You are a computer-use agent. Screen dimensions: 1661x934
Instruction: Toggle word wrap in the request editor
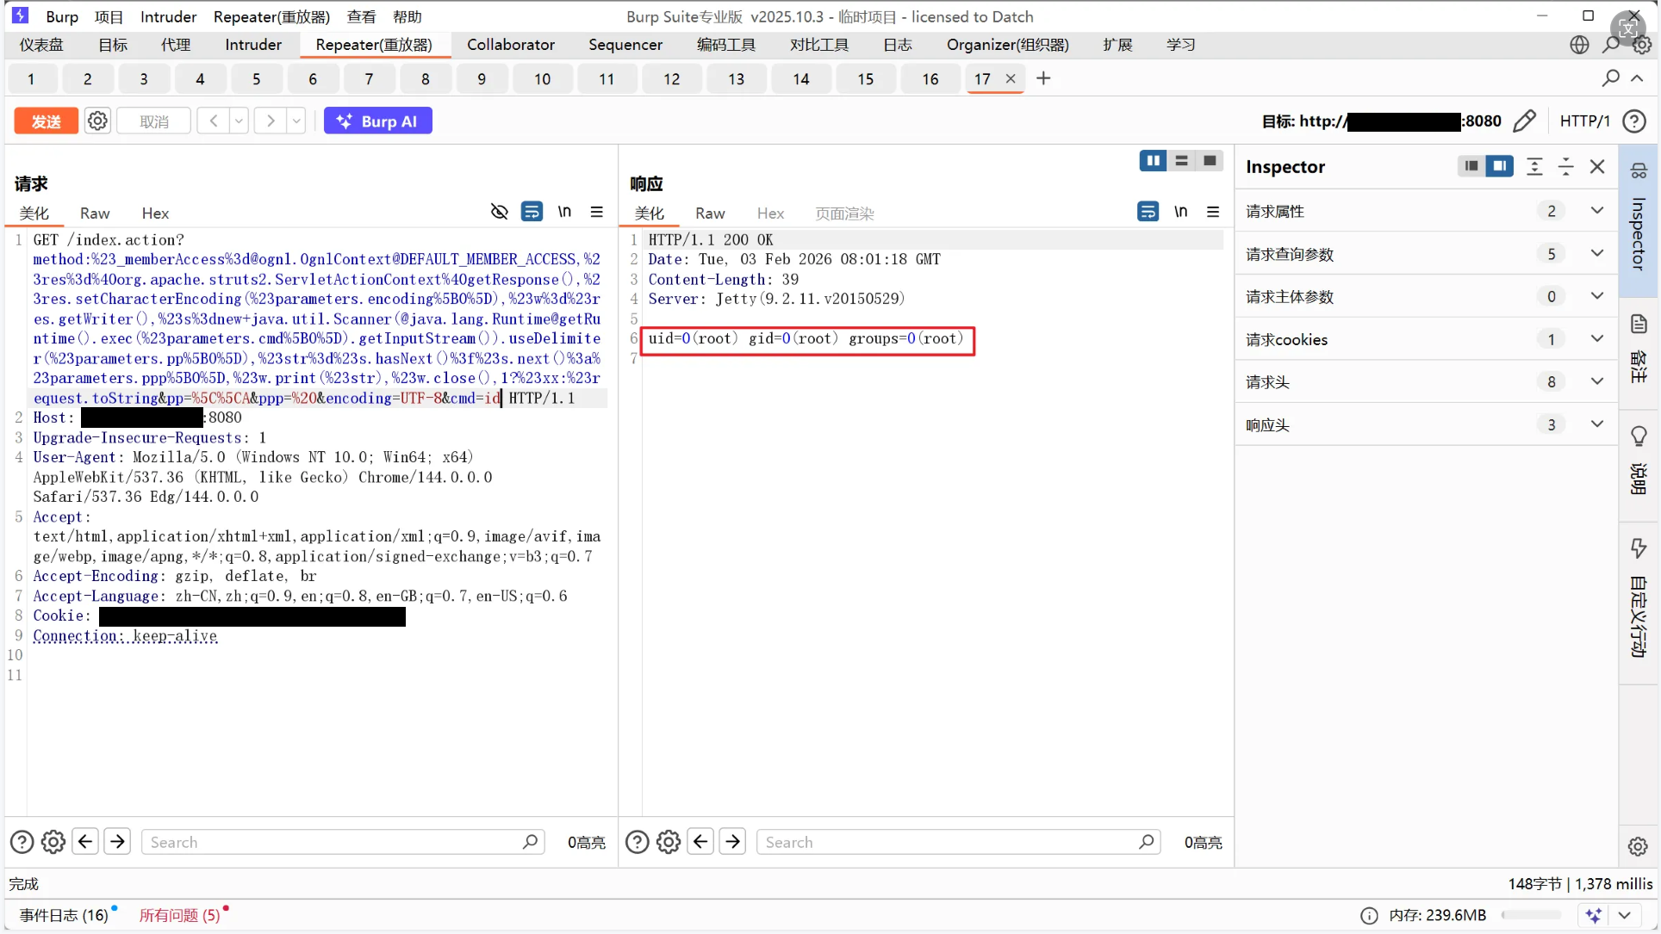[x=532, y=212]
